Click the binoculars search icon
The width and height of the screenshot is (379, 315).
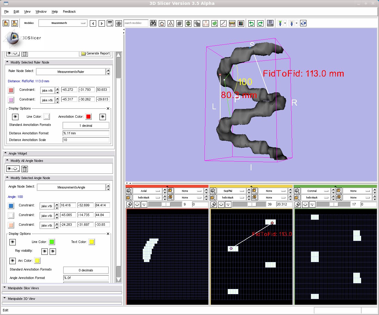point(153,23)
